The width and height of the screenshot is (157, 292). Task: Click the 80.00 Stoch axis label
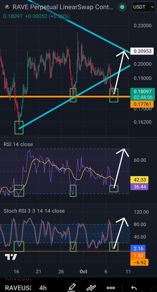(140, 225)
